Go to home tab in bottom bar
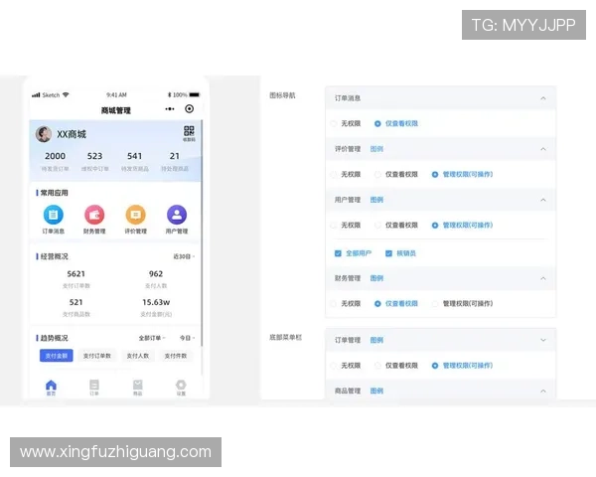This screenshot has height=477, width=596. pos(51,388)
